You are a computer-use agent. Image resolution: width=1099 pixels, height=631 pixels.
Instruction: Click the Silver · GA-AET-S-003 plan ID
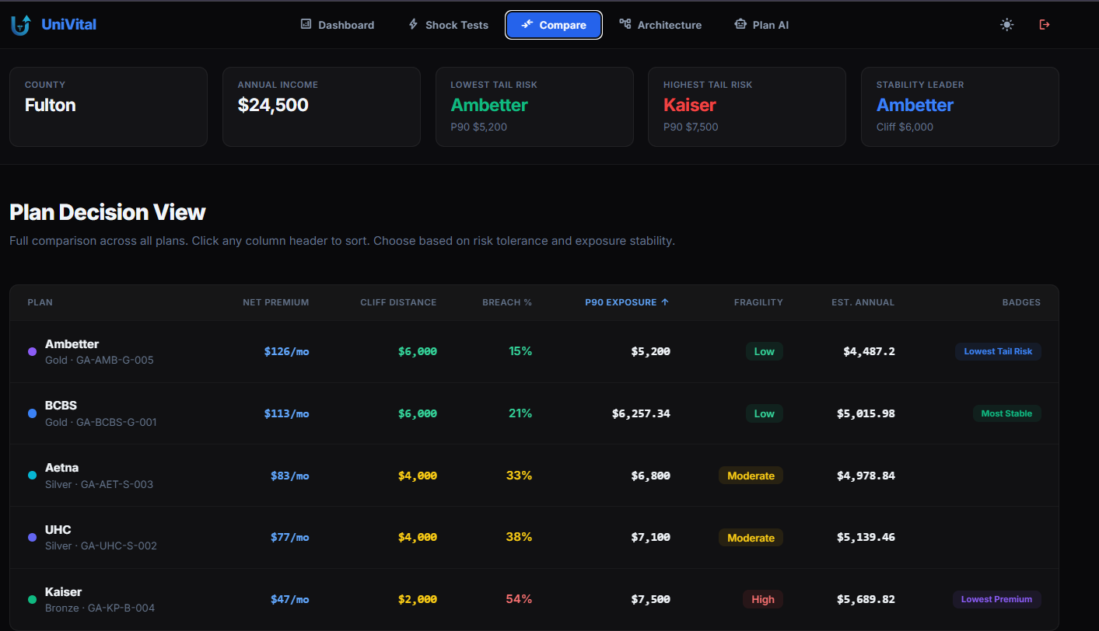(x=99, y=484)
